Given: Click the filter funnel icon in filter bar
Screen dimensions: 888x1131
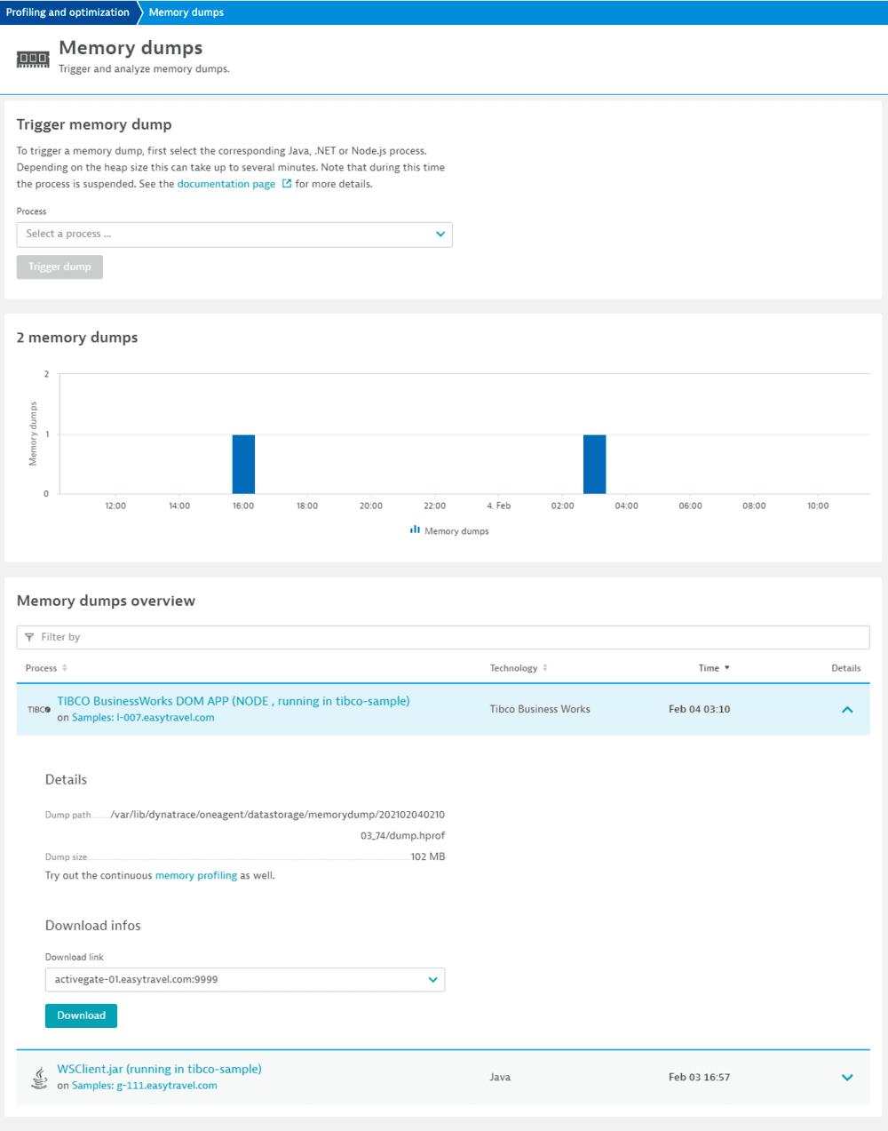Looking at the screenshot, I should 31,637.
